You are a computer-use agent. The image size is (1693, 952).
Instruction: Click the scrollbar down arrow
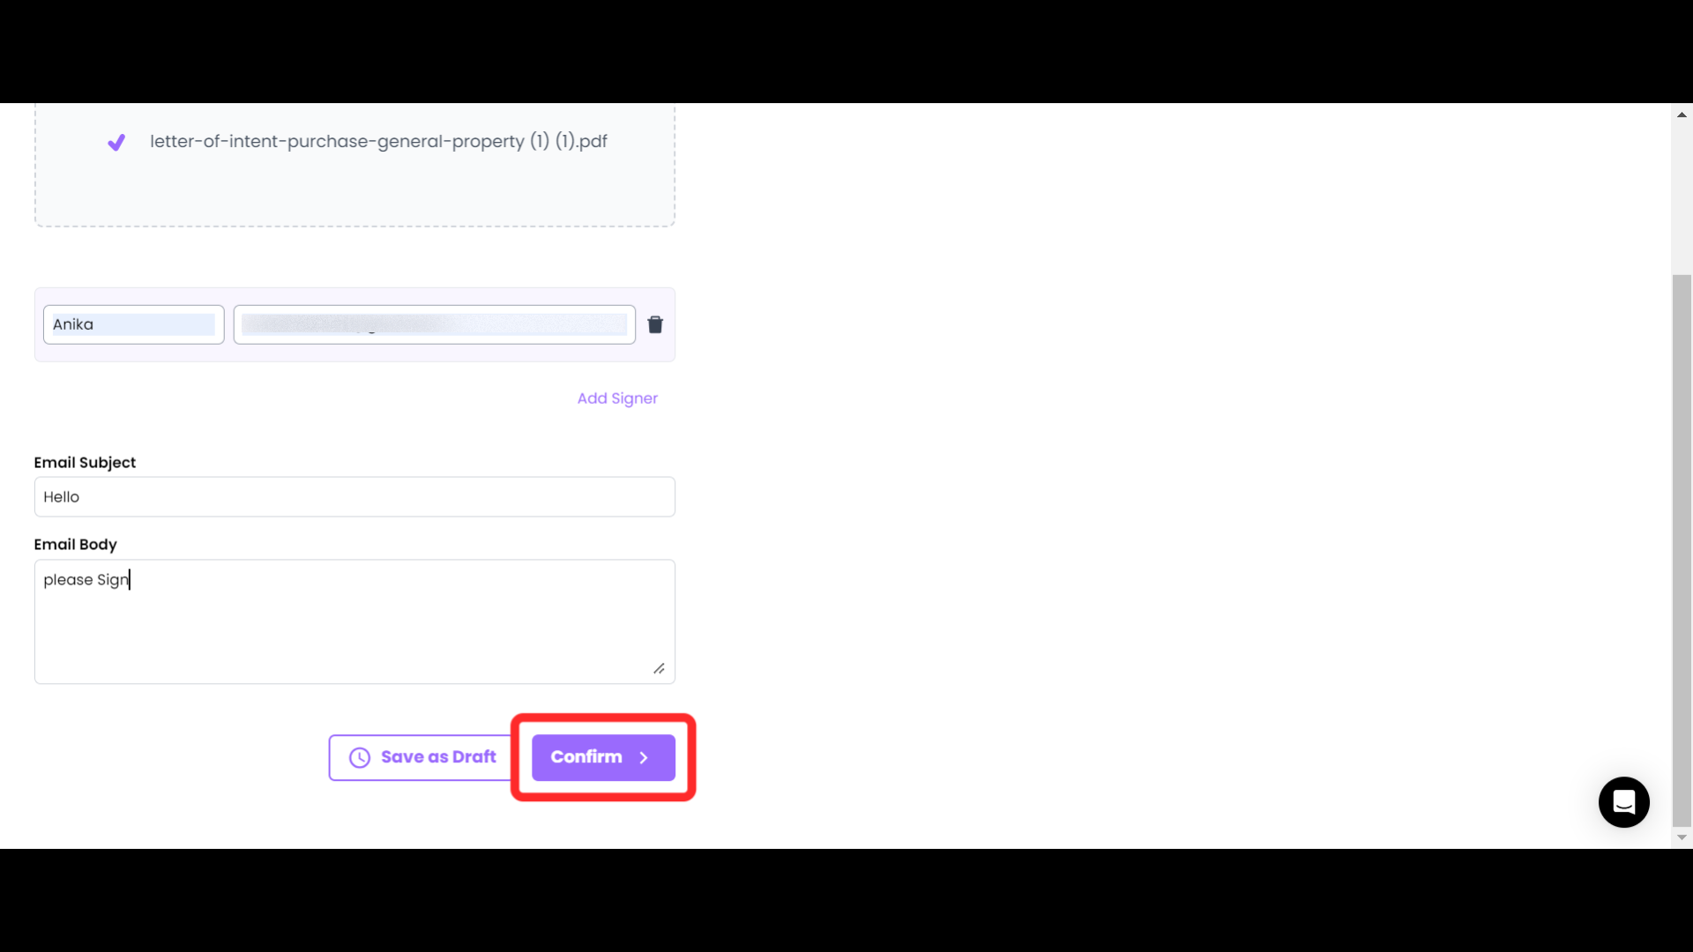click(x=1682, y=837)
